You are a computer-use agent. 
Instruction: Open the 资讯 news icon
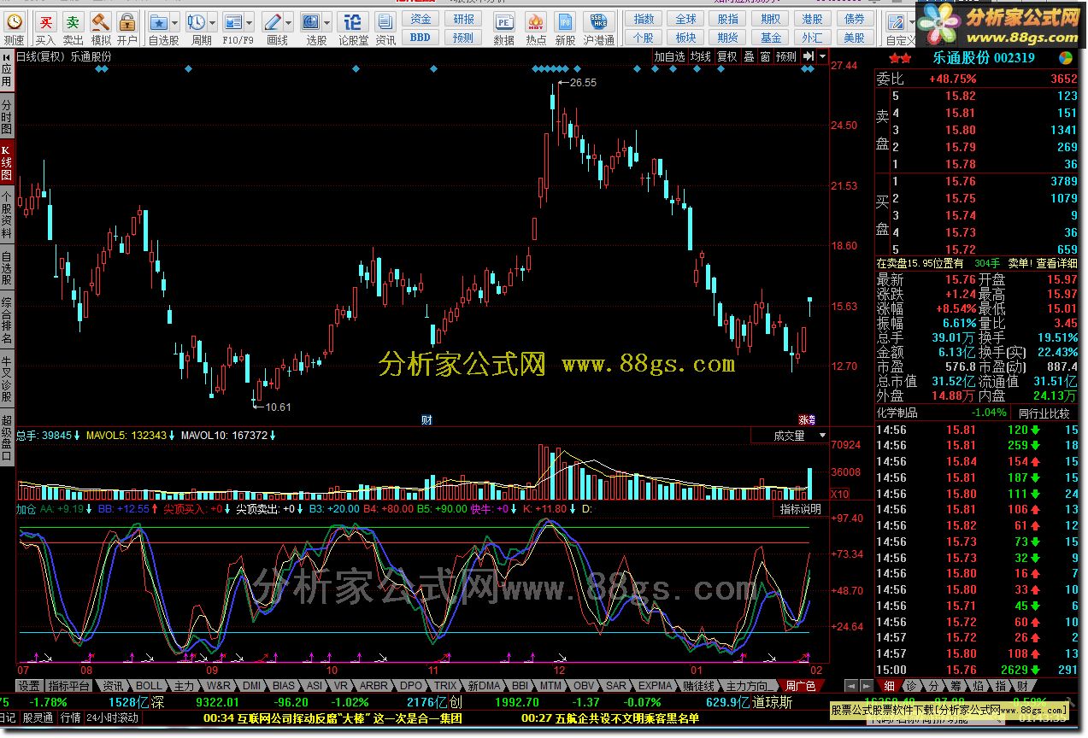point(385,24)
